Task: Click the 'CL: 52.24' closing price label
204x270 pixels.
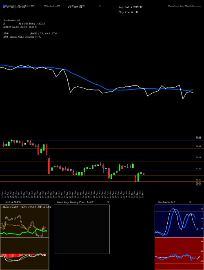Action: pos(75,7)
